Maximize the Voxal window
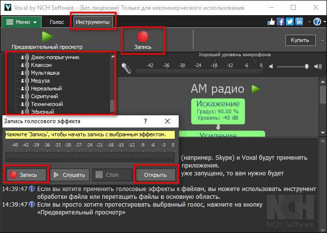Viewport: 327px width, 233px height. point(293,7)
